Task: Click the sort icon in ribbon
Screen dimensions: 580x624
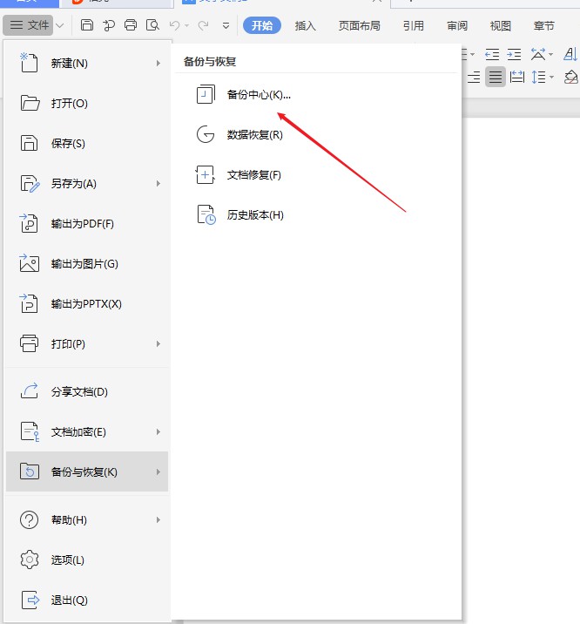Action: point(571,54)
